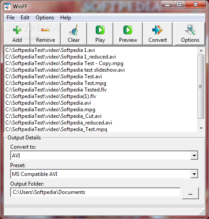Image resolution: width=209 pixels, height=219 pixels.
Task: Open the Options toolbar button with wrench
Action: point(190,34)
